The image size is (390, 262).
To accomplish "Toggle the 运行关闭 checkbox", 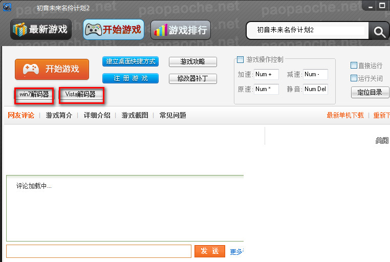I will (x=354, y=78).
